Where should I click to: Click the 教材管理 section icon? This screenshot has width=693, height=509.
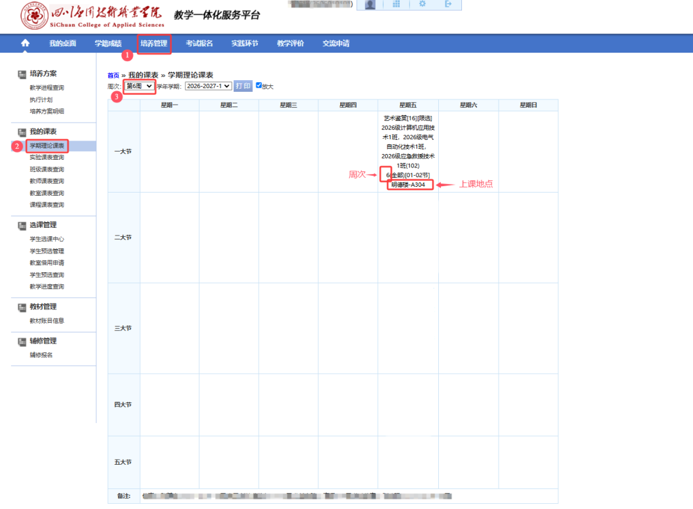pyautogui.click(x=22, y=307)
